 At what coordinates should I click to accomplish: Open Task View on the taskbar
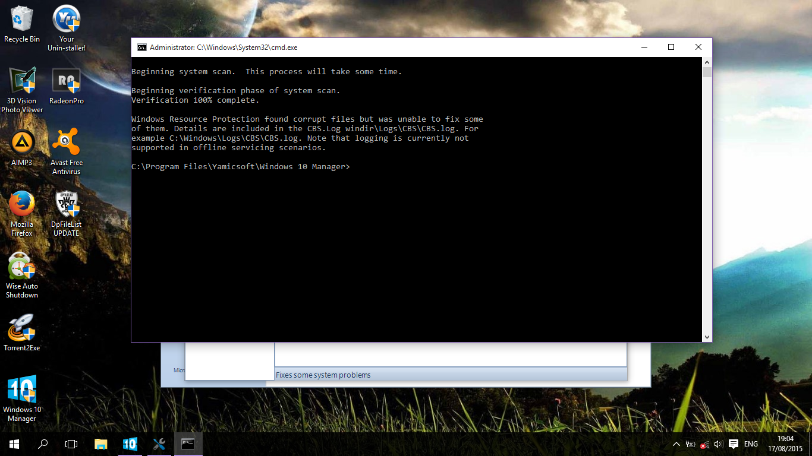pyautogui.click(x=71, y=444)
